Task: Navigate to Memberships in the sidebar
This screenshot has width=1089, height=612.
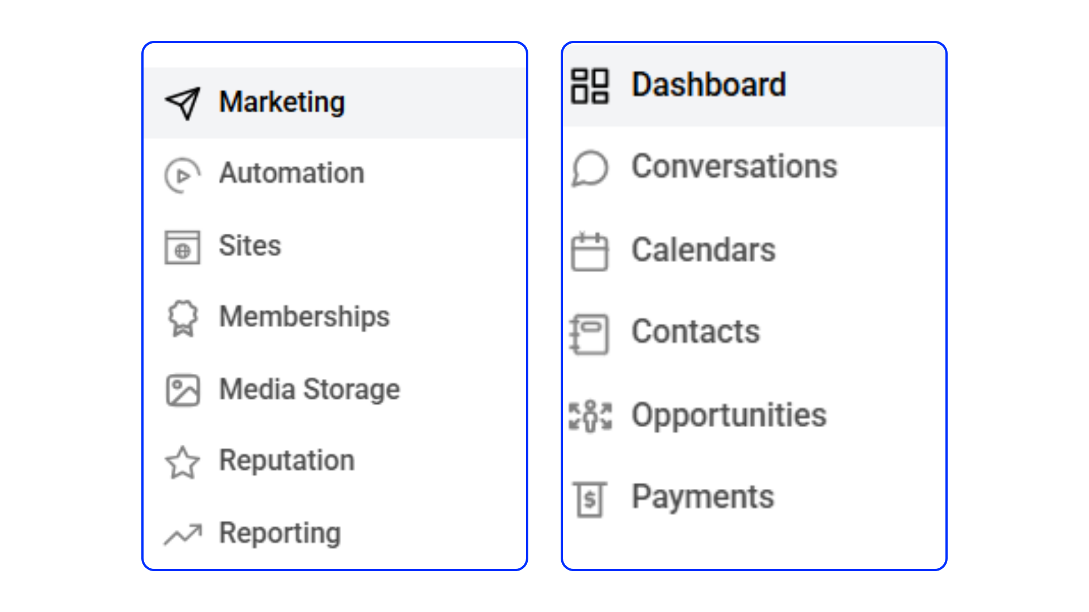Action: pyautogui.click(x=304, y=316)
